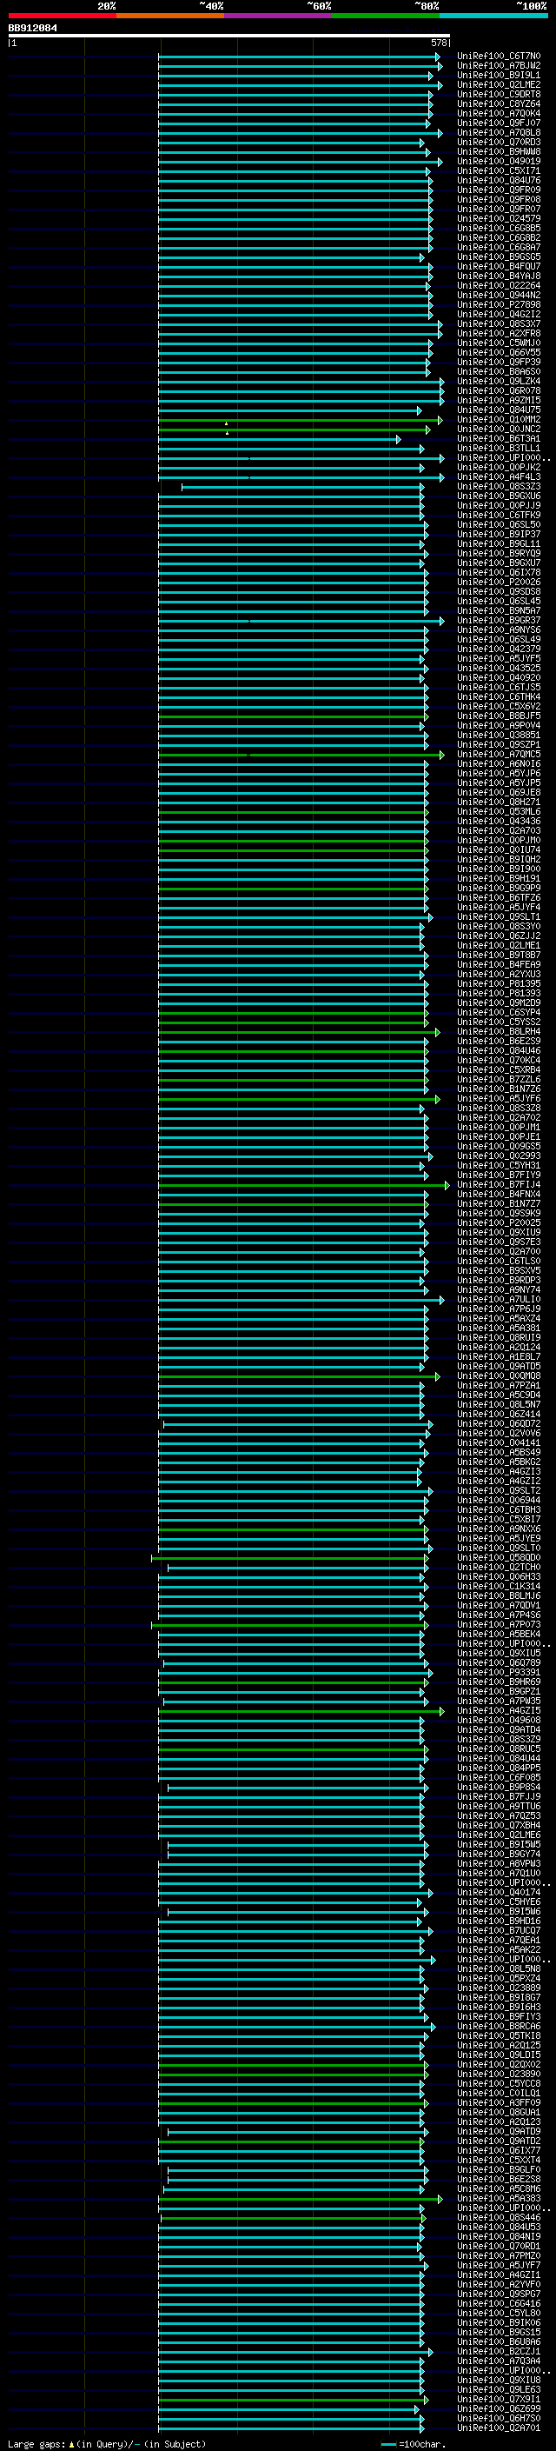Click the Large gaps legend text

coord(107,2444)
